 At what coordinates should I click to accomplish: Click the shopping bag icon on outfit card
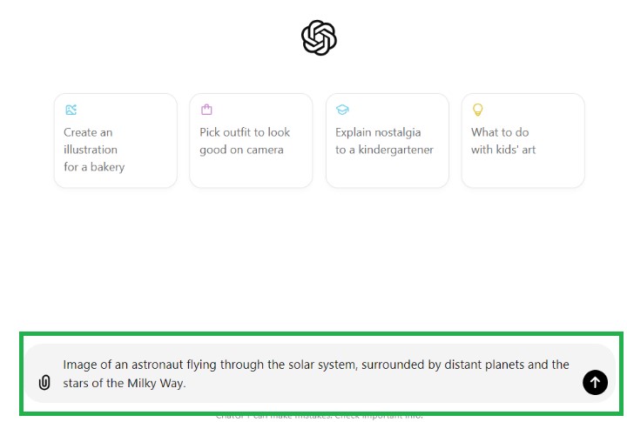click(206, 110)
